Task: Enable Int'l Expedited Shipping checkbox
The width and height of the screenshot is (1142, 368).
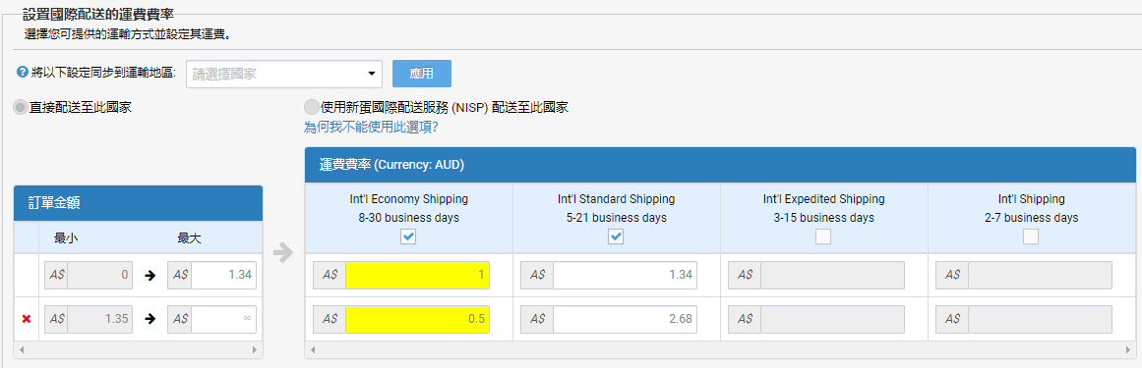Action: [x=823, y=237]
